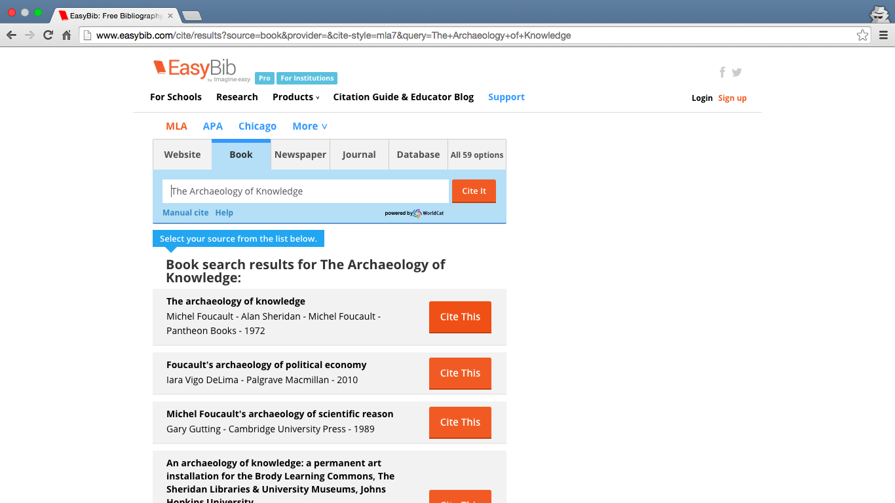
Task: Open EasyBib's Twitter page icon
Action: pyautogui.click(x=737, y=72)
